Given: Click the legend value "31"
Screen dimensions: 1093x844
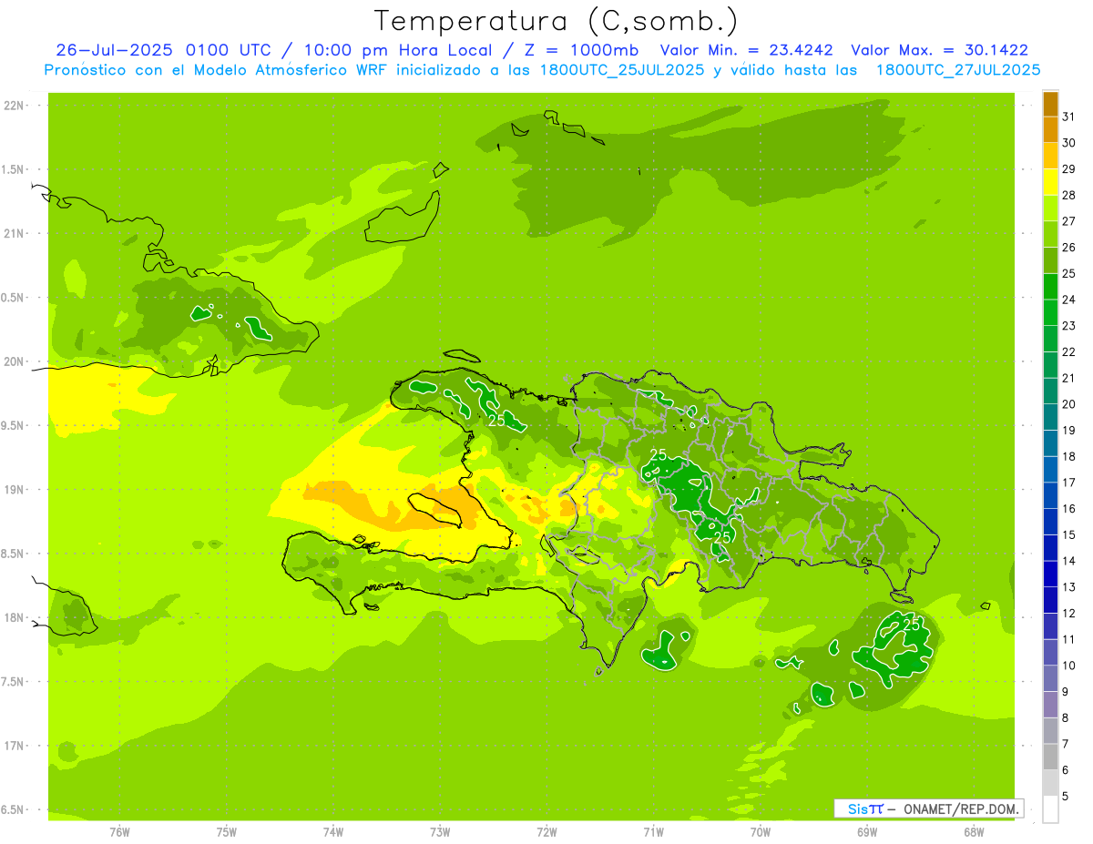Looking at the screenshot, I should point(1069,117).
